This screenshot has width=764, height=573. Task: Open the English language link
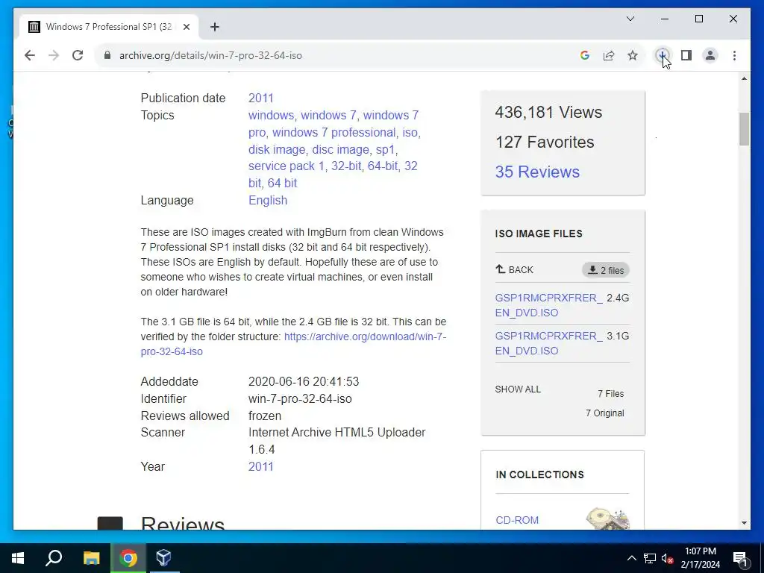268,200
